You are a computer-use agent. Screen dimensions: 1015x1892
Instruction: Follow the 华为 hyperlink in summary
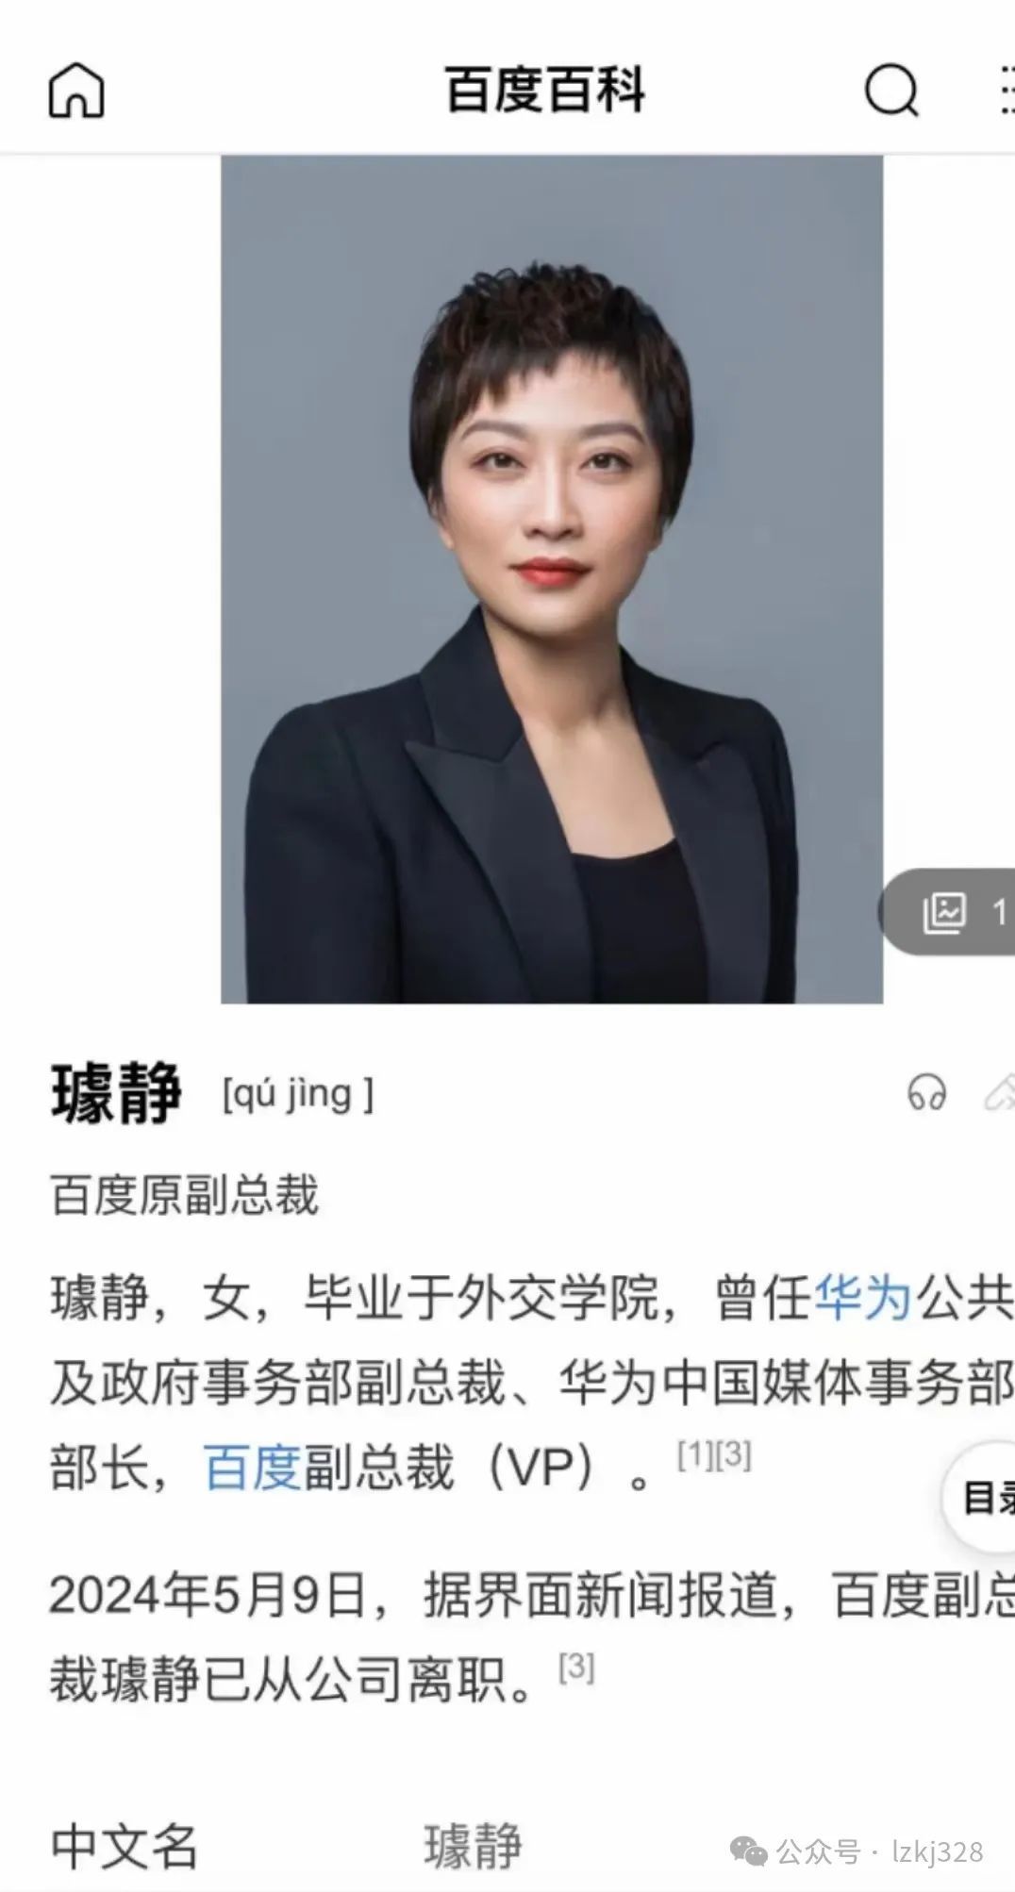861,1297
